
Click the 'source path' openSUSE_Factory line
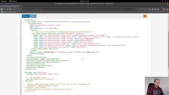coord(50,89)
